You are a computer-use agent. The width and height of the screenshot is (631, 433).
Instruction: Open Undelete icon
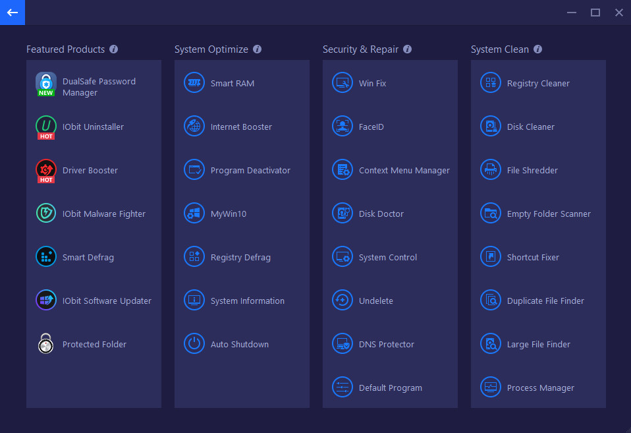pyautogui.click(x=342, y=300)
